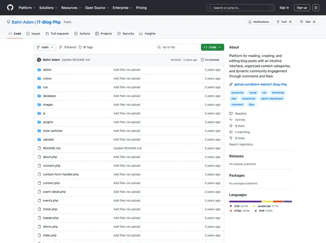Open the green Code dropdown

(212, 47)
